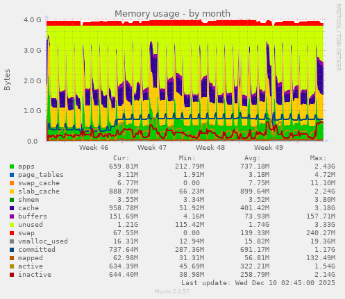
Task: Click the 1.0 G axis label
Action: tap(33, 111)
